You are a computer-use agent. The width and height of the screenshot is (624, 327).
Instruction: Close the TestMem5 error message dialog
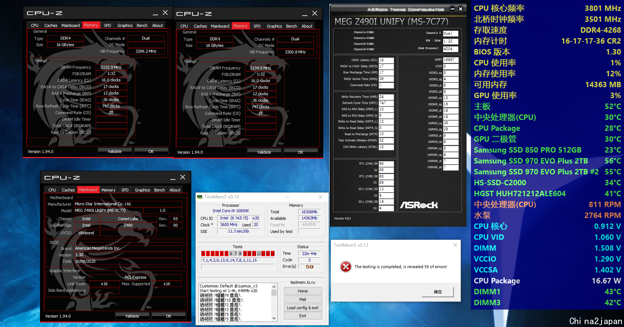click(455, 245)
